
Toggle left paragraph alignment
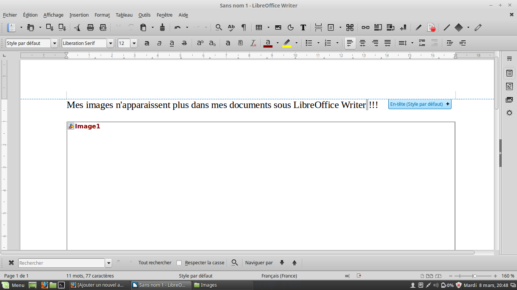350,43
